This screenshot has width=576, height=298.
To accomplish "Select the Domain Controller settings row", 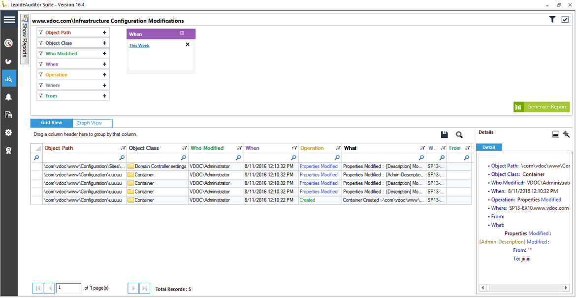I will (x=251, y=166).
